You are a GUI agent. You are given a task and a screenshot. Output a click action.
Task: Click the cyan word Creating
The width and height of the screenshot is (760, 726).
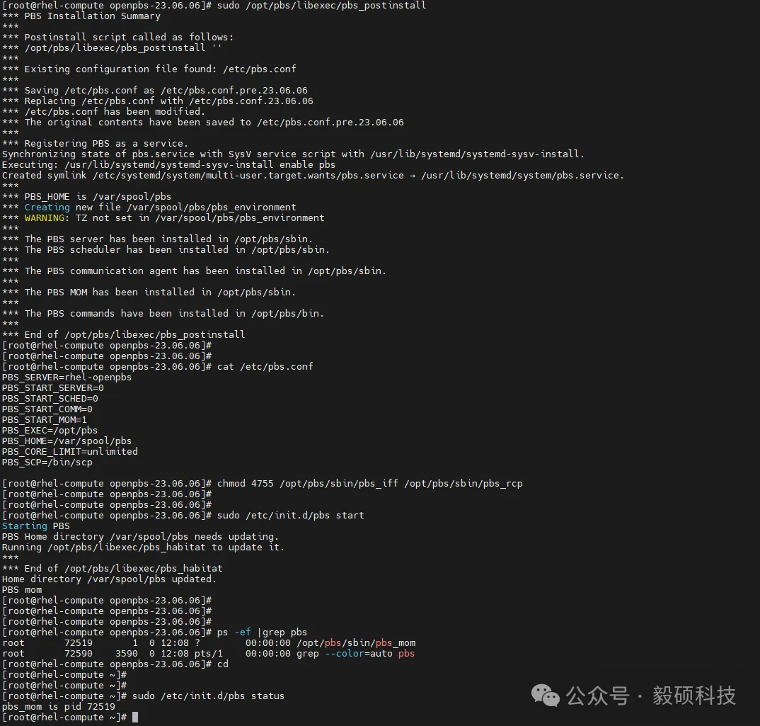click(47, 207)
